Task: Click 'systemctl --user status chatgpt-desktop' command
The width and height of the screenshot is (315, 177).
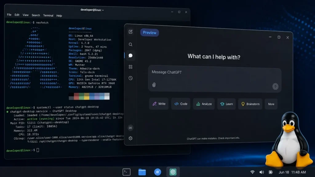Action: coord(67,107)
